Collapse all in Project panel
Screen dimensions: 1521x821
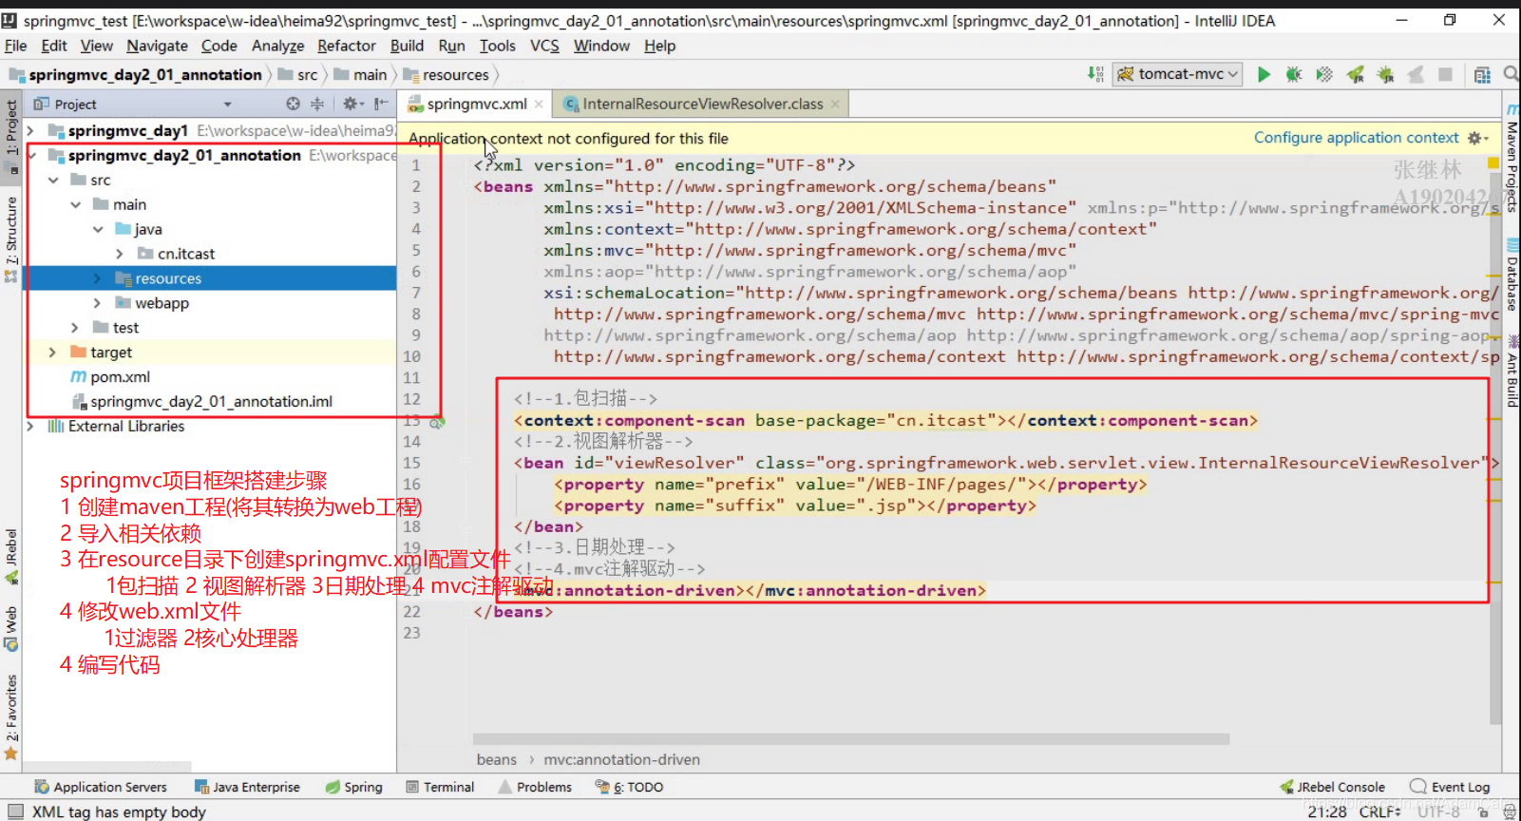tap(317, 104)
